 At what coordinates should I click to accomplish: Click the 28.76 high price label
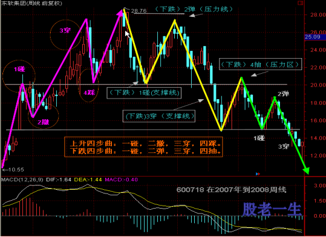pos(139,11)
